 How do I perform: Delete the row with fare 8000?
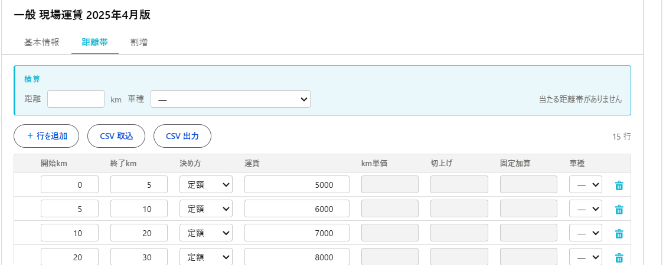(x=619, y=257)
